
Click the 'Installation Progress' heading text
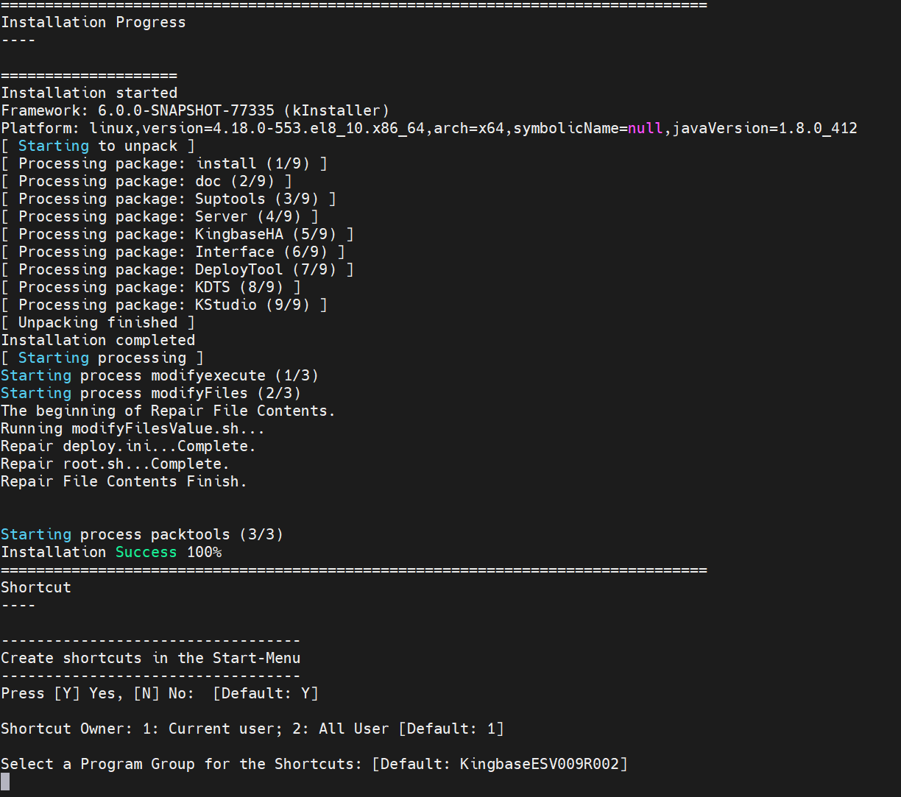(93, 22)
